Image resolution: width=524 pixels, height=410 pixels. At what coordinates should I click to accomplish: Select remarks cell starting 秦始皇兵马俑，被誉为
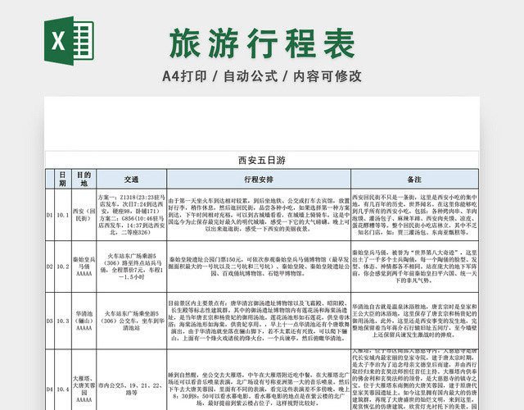pyautogui.click(x=414, y=266)
